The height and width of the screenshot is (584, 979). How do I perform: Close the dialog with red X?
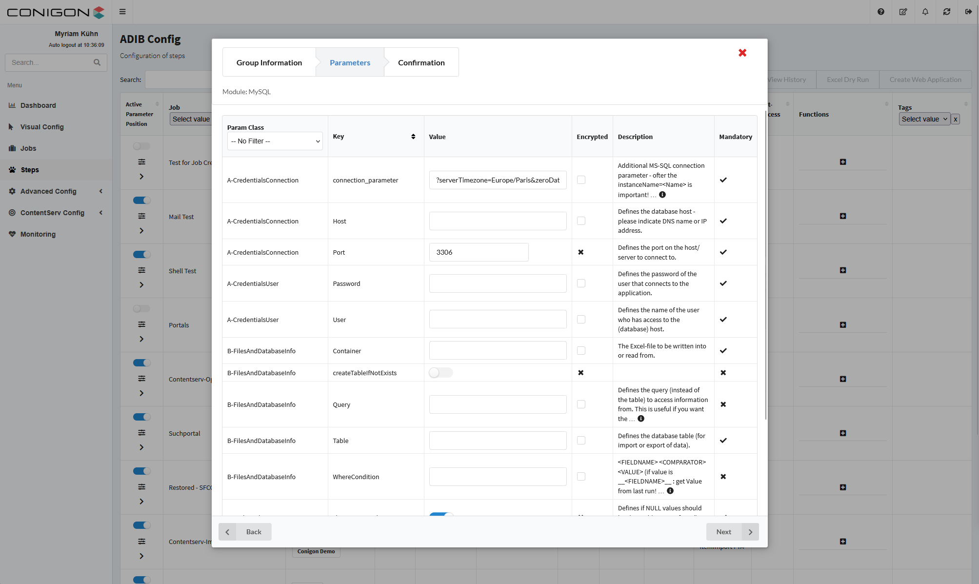[x=742, y=53]
